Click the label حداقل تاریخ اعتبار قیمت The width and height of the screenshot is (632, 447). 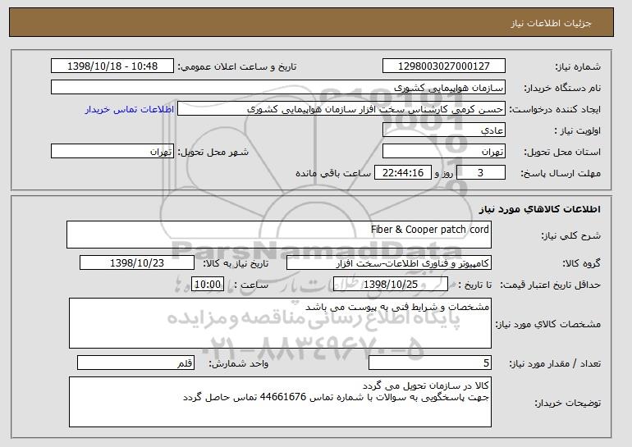551,285
